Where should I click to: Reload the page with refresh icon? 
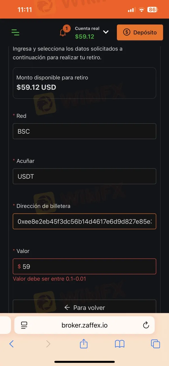tap(146, 325)
